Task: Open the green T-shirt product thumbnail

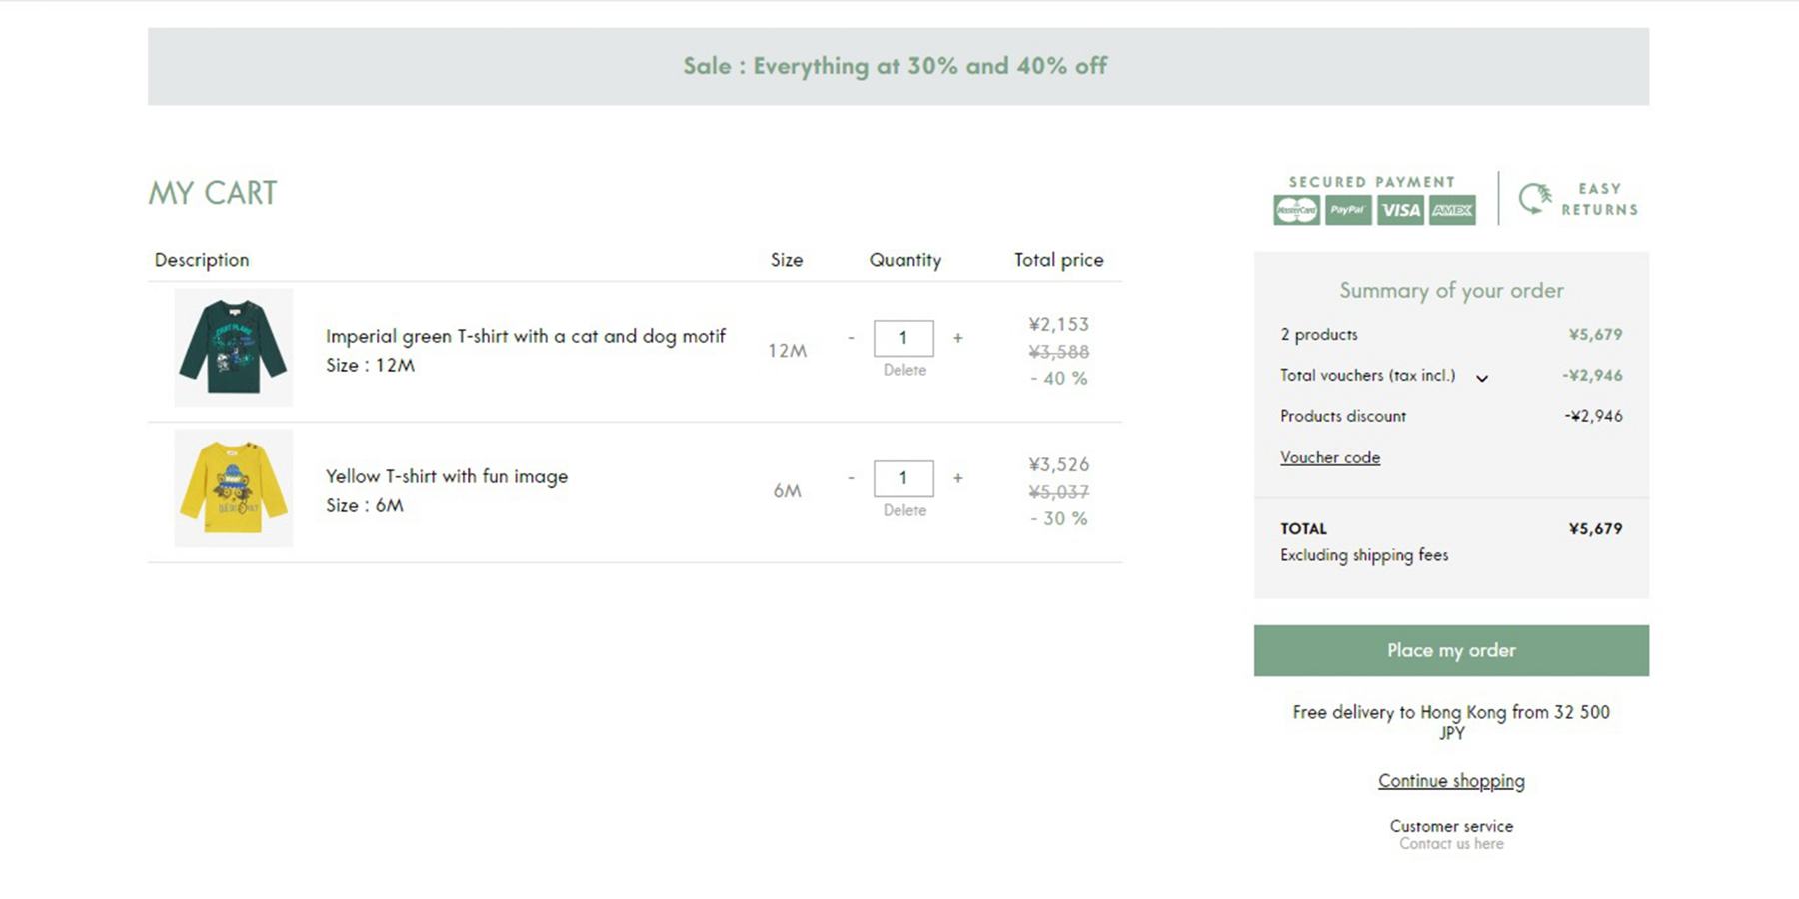Action: pyautogui.click(x=234, y=347)
